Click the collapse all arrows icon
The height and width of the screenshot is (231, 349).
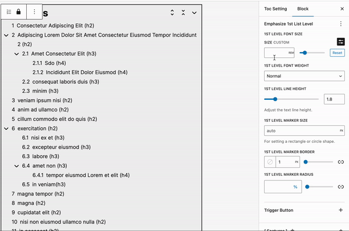point(183,13)
